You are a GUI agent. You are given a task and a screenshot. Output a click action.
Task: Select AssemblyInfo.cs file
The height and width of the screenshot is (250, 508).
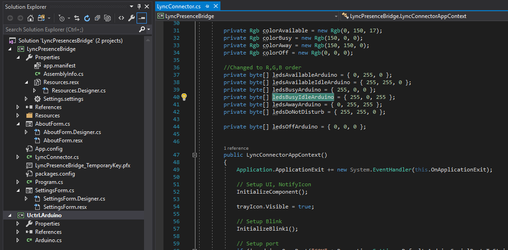[63, 74]
